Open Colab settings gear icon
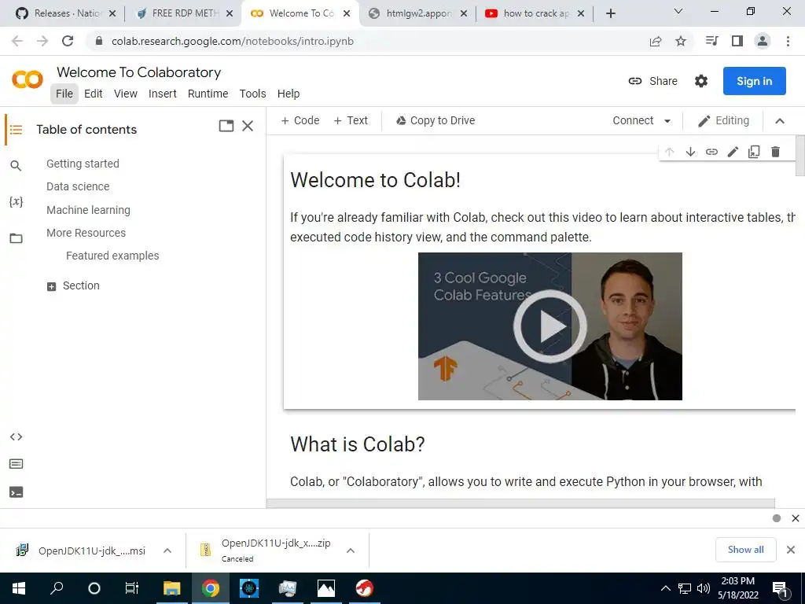 point(700,81)
